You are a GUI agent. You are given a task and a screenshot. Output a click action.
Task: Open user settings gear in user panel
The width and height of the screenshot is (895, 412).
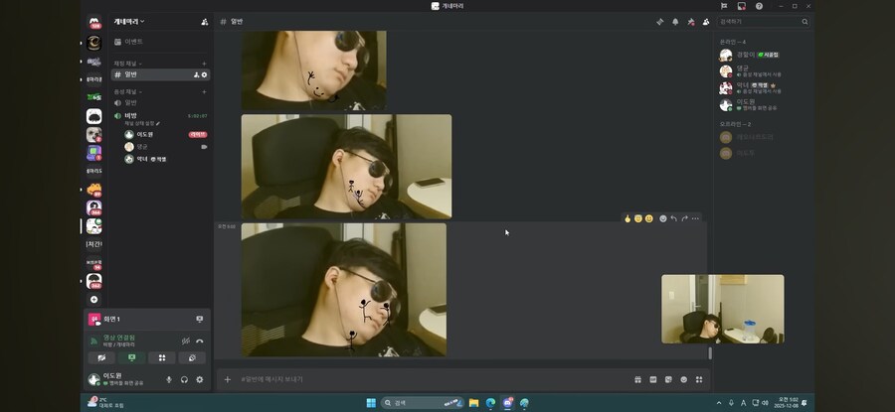(200, 379)
